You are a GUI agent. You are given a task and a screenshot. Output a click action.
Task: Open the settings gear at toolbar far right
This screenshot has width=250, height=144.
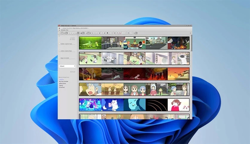[x=190, y=33]
